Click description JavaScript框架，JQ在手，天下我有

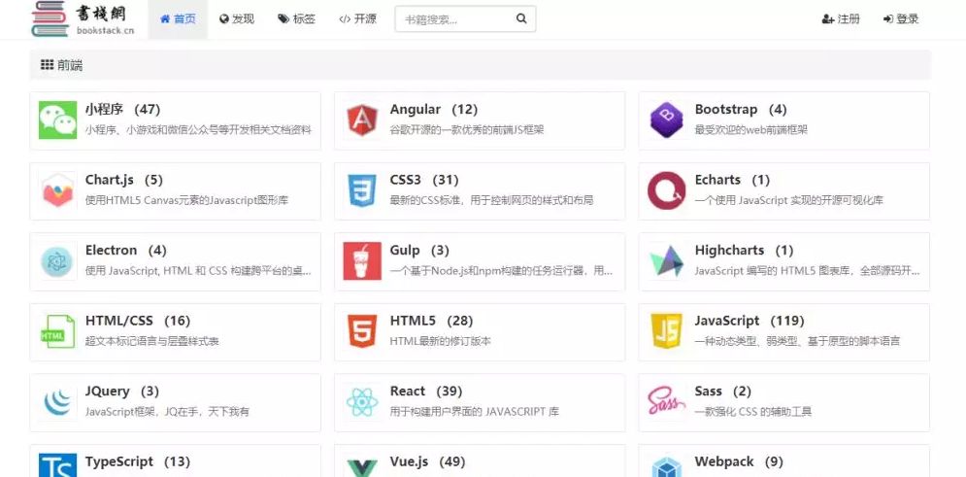167,412
